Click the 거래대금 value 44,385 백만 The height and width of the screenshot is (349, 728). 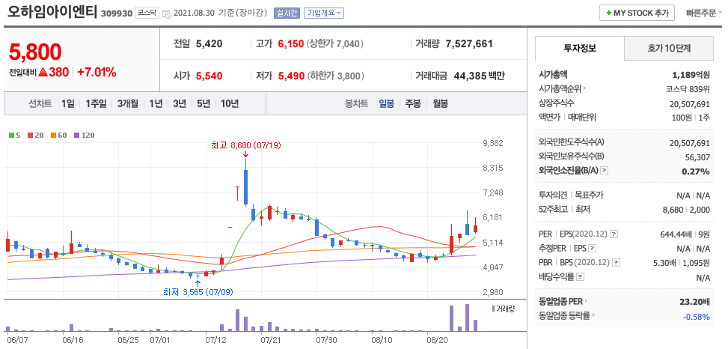(x=479, y=76)
